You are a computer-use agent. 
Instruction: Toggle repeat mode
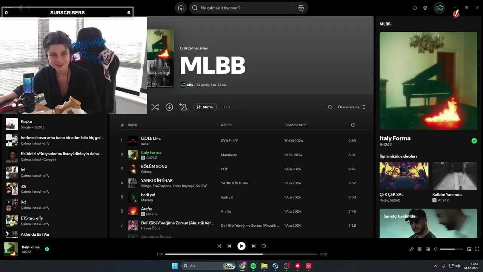tap(264, 246)
